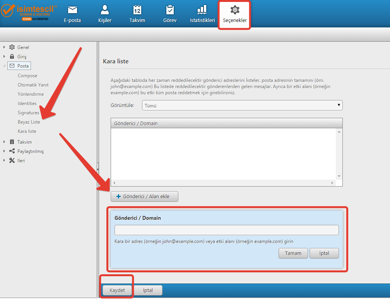Click the Kaydet button

117,291
